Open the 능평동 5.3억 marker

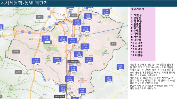(109, 79)
